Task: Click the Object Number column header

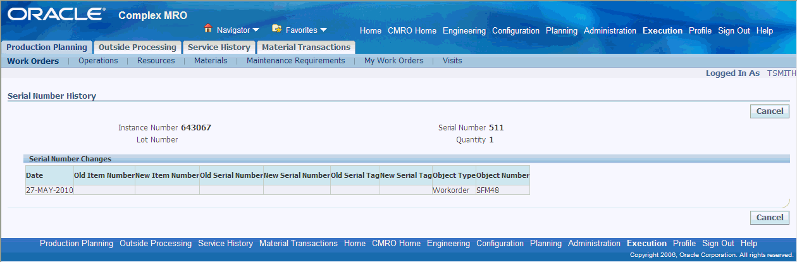Action: (503, 175)
